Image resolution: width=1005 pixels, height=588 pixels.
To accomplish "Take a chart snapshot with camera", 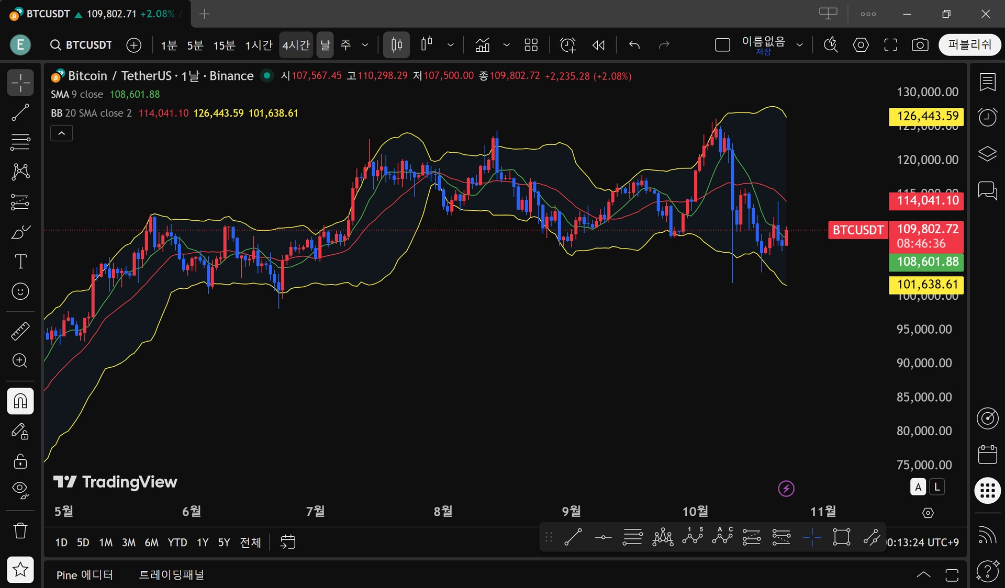I will (x=920, y=45).
